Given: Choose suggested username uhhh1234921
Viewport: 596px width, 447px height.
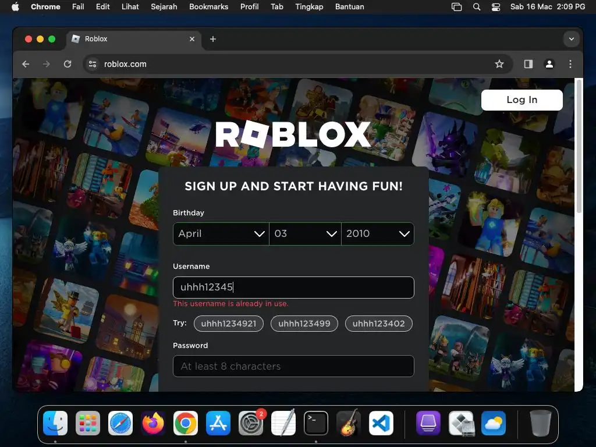Looking at the screenshot, I should pos(228,324).
